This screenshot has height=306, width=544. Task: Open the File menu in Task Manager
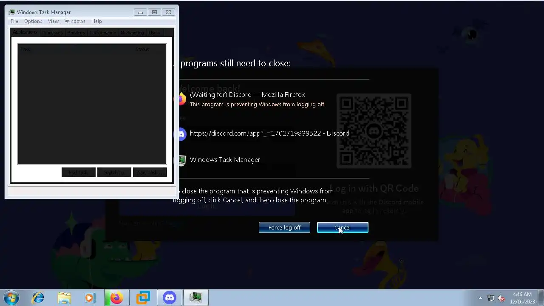coord(14,21)
